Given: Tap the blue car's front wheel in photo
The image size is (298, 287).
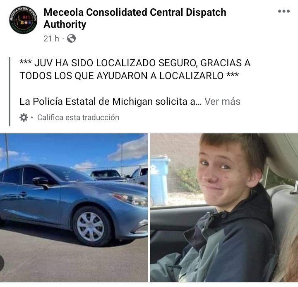Looking at the screenshot, I should coord(91,227).
